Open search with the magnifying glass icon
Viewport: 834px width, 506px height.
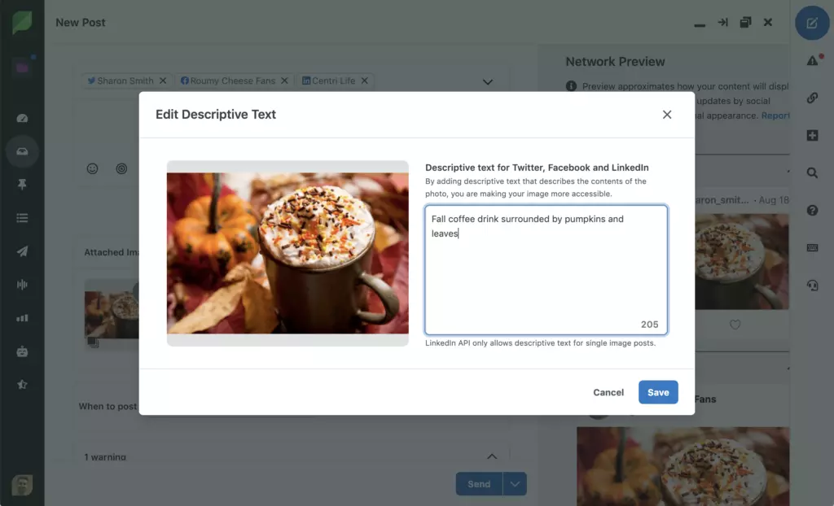[812, 172]
